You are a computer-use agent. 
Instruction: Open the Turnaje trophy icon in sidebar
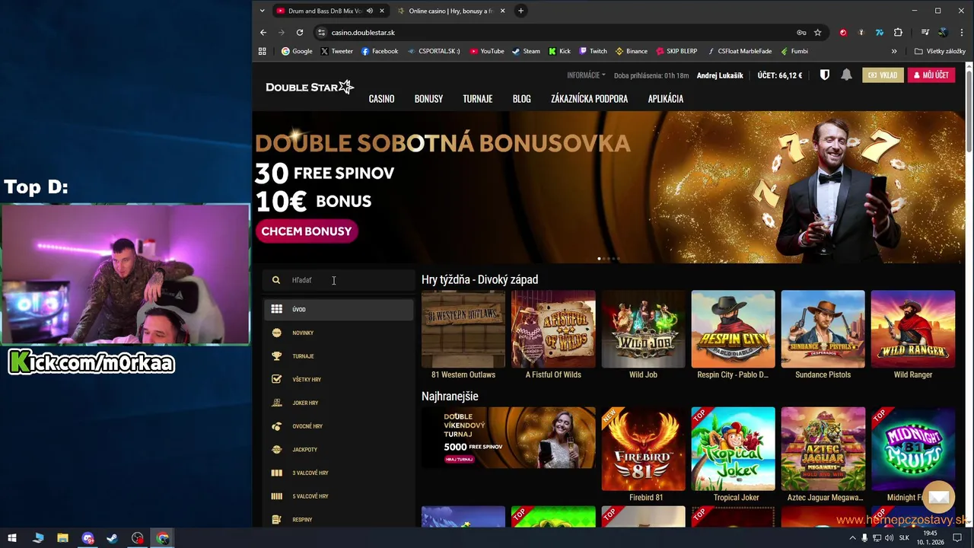[276, 356]
